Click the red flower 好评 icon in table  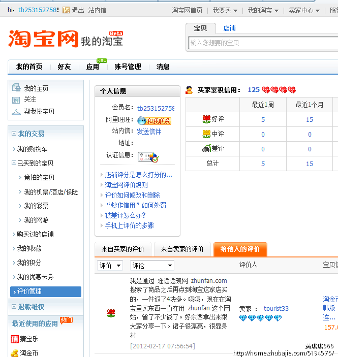point(206,119)
